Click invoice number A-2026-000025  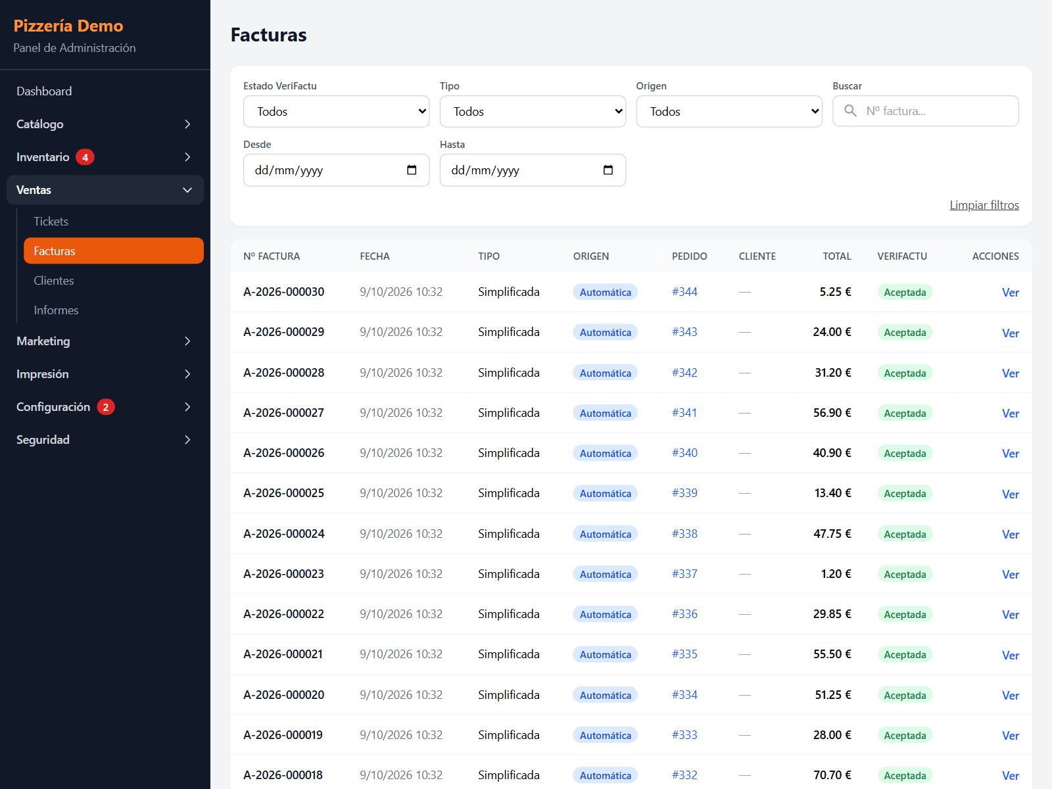[x=284, y=493]
